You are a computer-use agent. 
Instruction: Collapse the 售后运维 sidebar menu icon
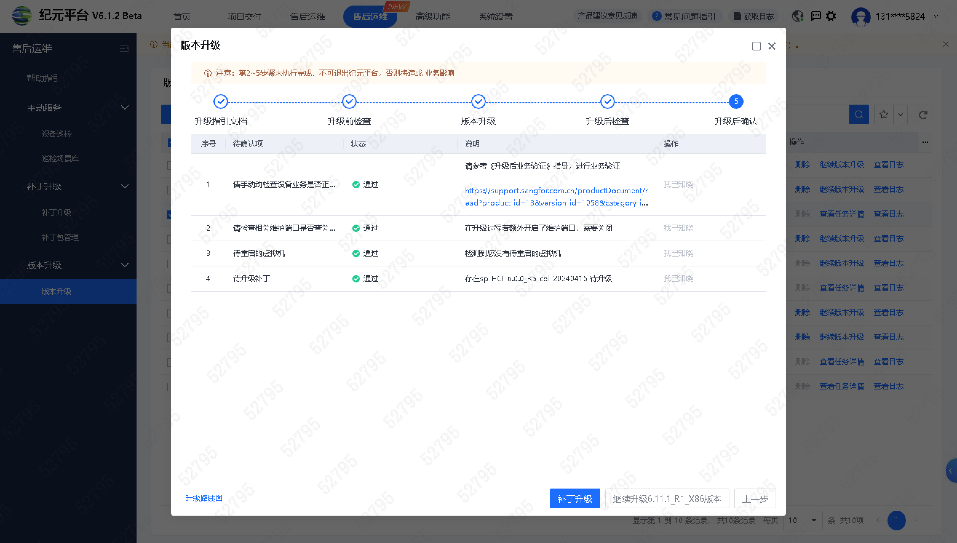[x=124, y=49]
